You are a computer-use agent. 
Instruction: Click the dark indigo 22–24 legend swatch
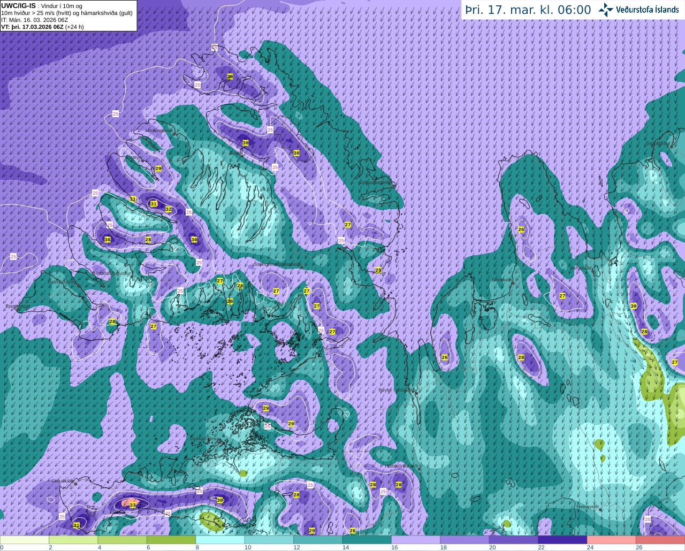click(x=562, y=540)
